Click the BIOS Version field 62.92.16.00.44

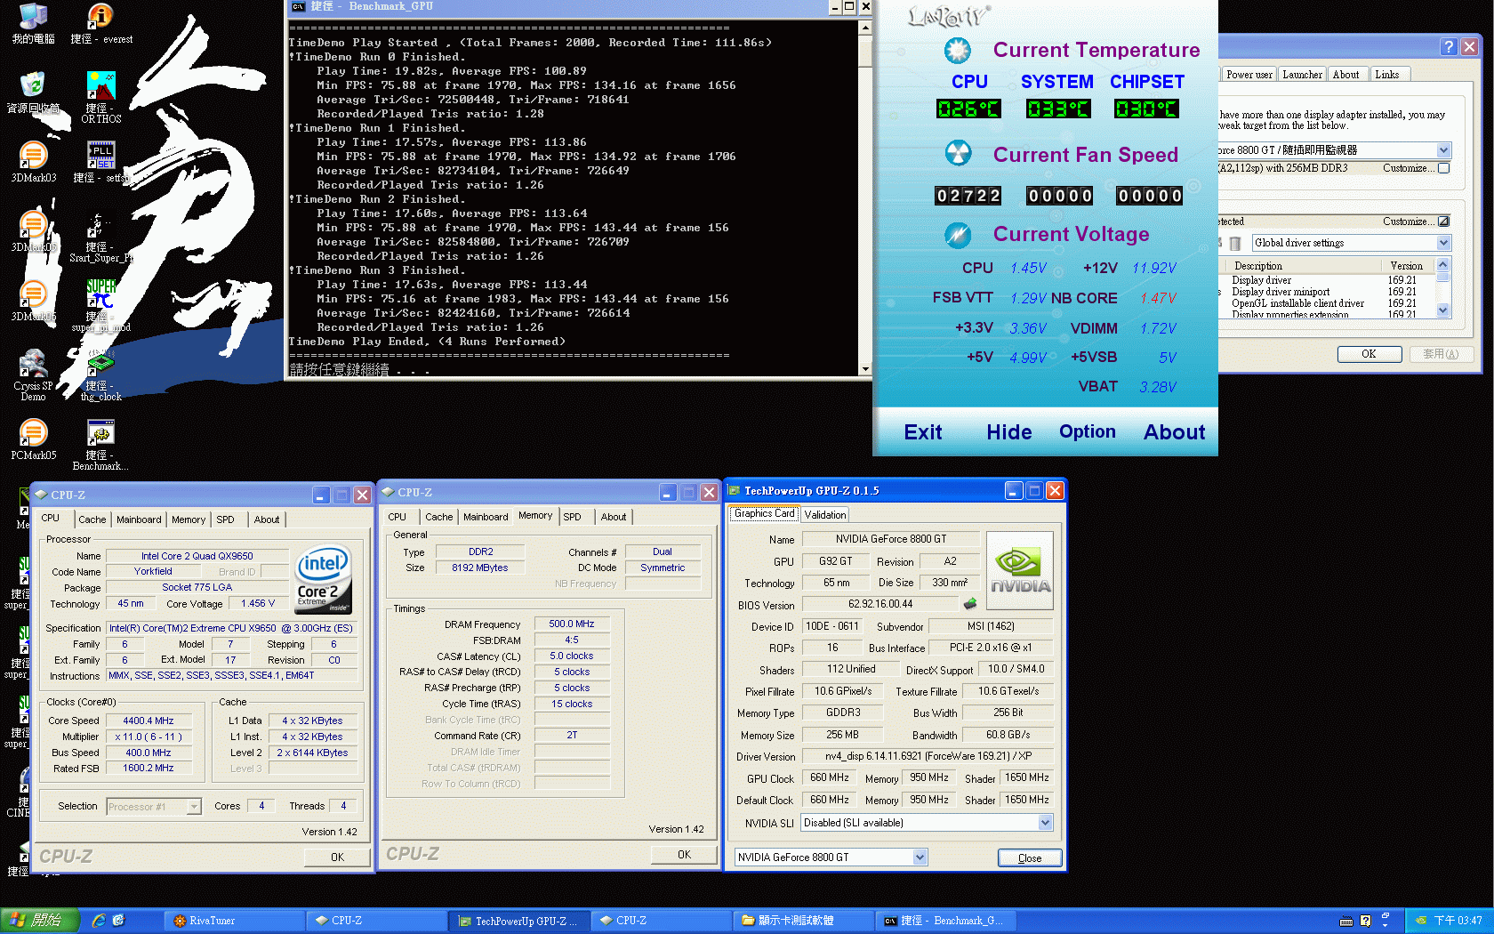tap(880, 604)
